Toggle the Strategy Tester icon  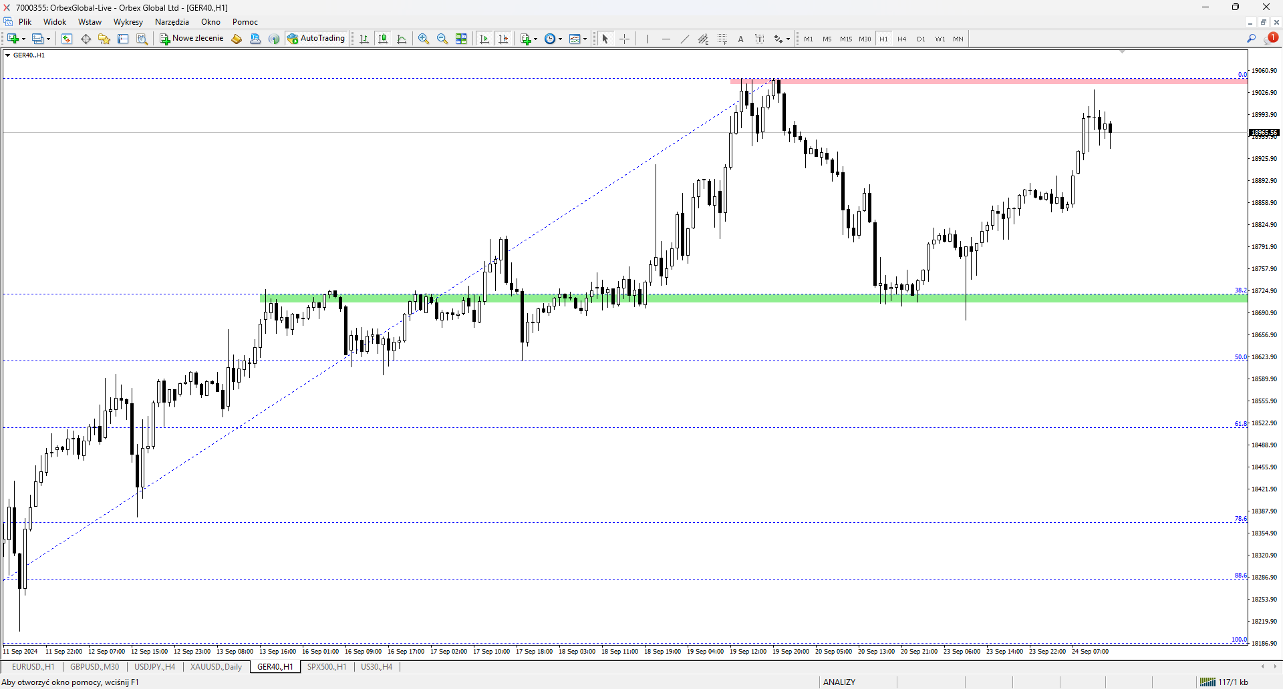(142, 39)
